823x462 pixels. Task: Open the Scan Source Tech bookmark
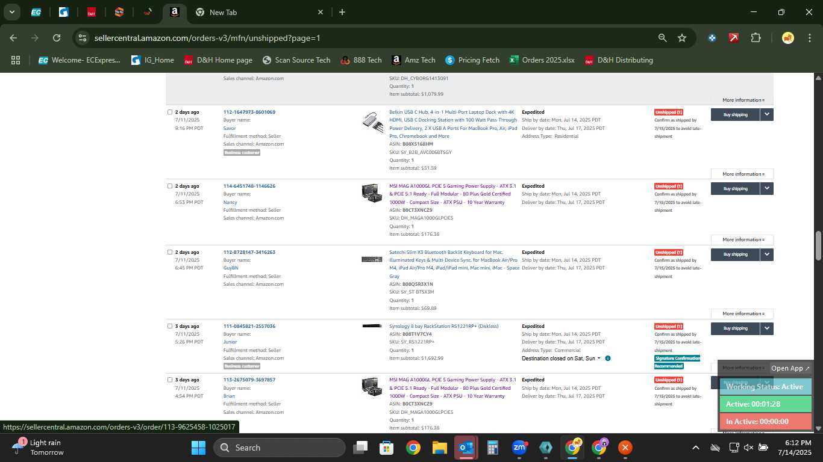pos(296,60)
